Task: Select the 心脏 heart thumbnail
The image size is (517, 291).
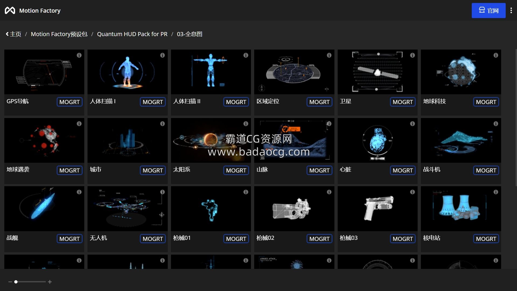Action: (x=378, y=140)
